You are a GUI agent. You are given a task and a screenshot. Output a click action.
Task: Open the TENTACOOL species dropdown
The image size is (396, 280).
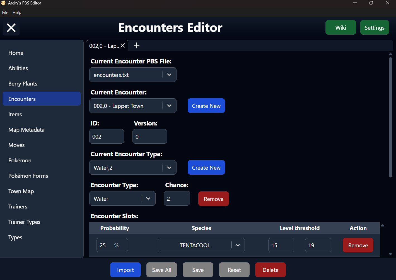point(238,245)
